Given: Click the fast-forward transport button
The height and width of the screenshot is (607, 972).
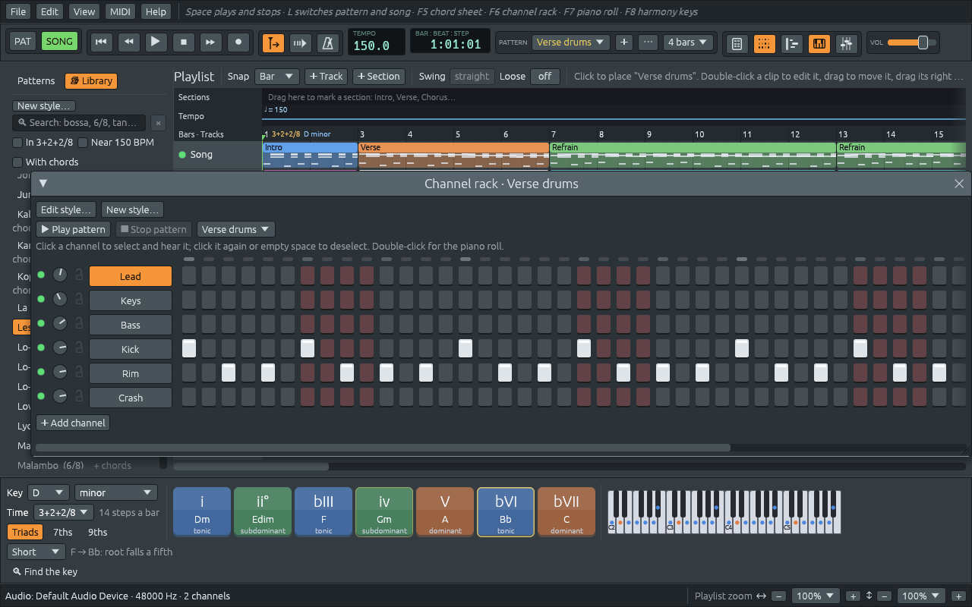Looking at the screenshot, I should 211,42.
